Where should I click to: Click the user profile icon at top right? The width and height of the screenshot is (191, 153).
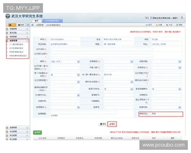point(182,17)
